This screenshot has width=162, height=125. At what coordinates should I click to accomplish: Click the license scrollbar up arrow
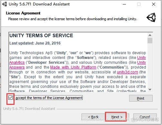click(x=150, y=35)
